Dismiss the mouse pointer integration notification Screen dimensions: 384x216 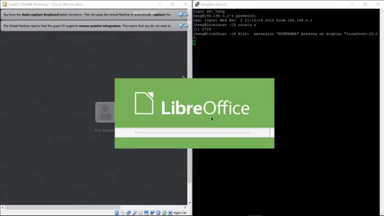pos(181,25)
